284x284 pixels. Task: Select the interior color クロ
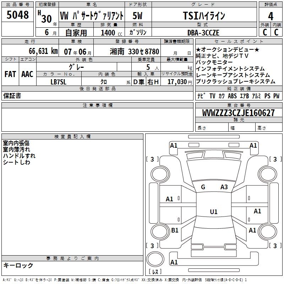(104, 82)
